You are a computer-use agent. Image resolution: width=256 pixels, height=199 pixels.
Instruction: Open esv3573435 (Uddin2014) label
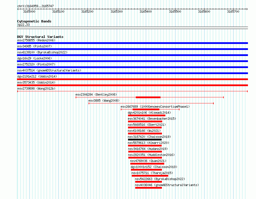point(36,82)
